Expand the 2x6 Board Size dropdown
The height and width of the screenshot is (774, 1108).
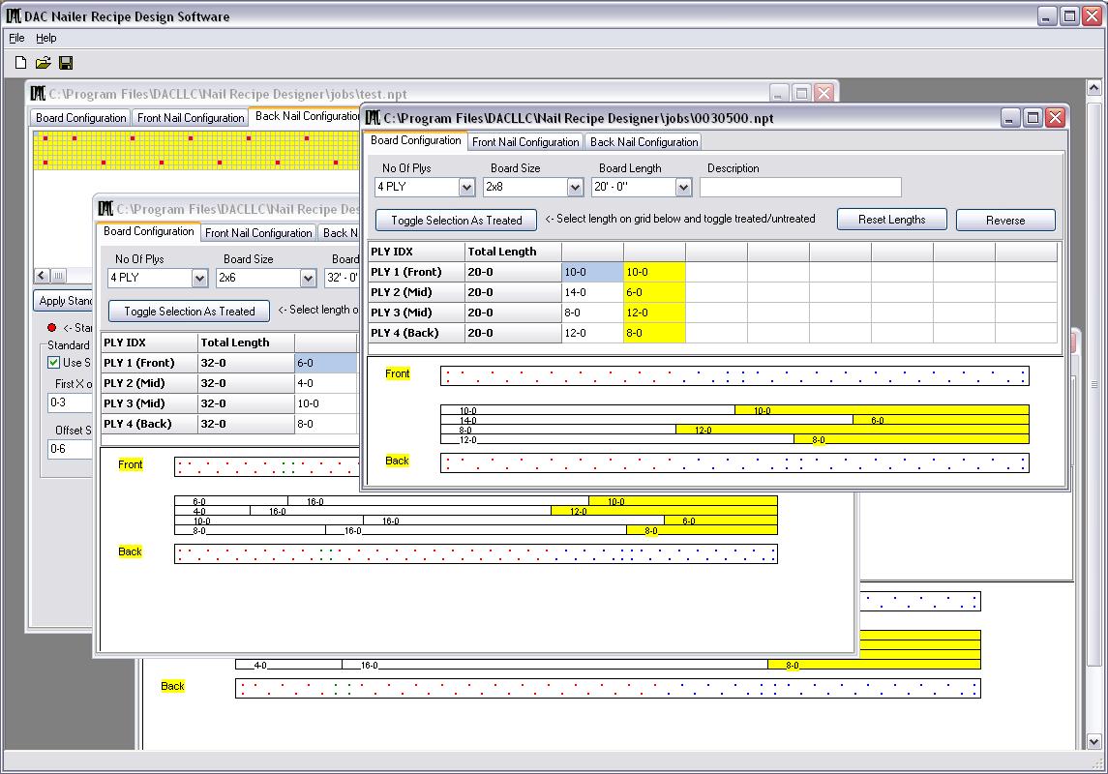[x=308, y=279]
